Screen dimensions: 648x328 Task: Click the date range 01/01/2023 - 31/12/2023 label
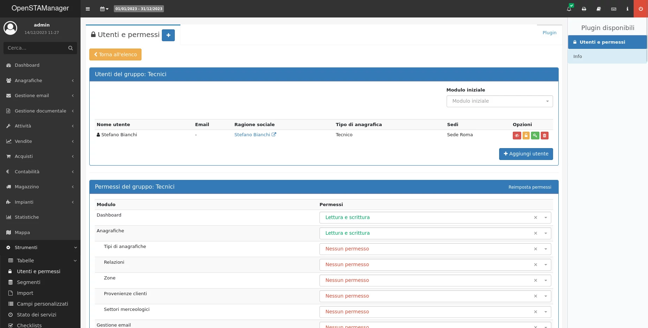click(x=139, y=9)
